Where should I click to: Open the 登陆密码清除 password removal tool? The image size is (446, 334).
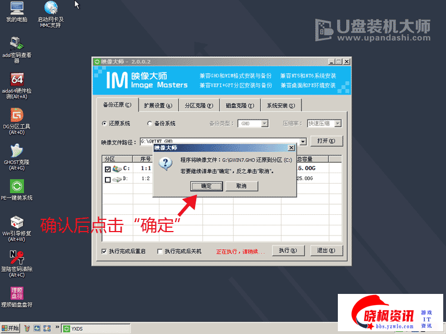[17, 257]
